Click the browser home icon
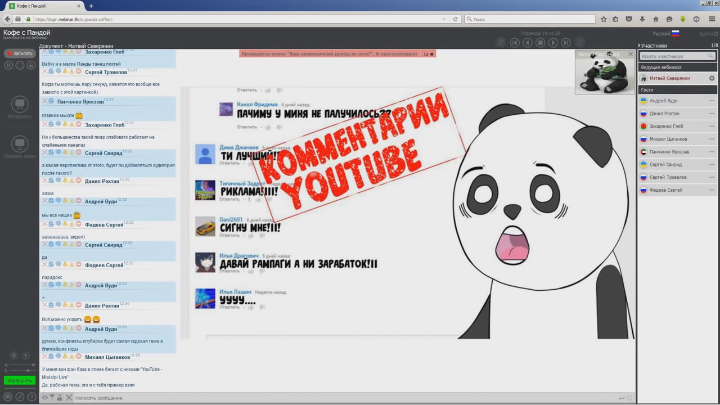Screen dimensions: 720x405 pyautogui.click(x=655, y=19)
